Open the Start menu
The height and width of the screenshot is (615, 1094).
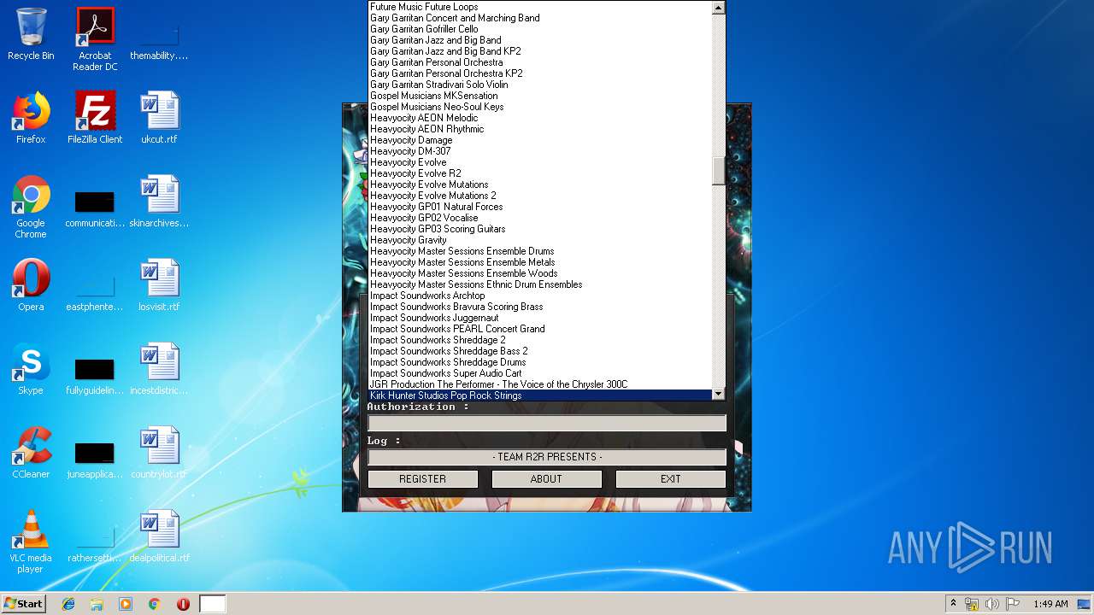click(x=24, y=604)
